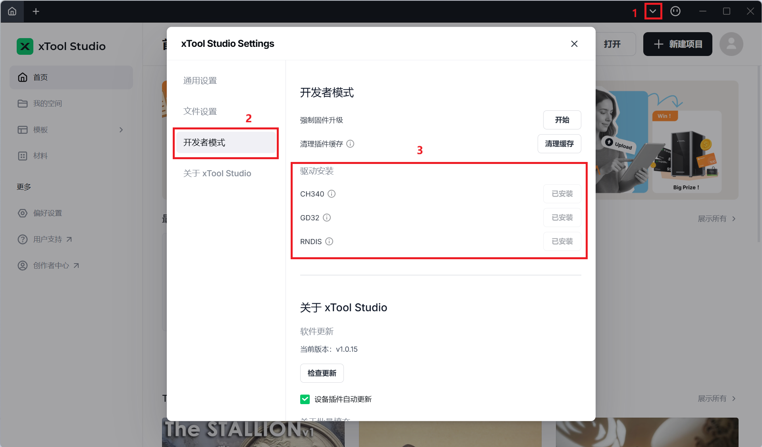The image size is (762, 447).
Task: Open the title bar dropdown arrow menu
Action: pyautogui.click(x=653, y=11)
